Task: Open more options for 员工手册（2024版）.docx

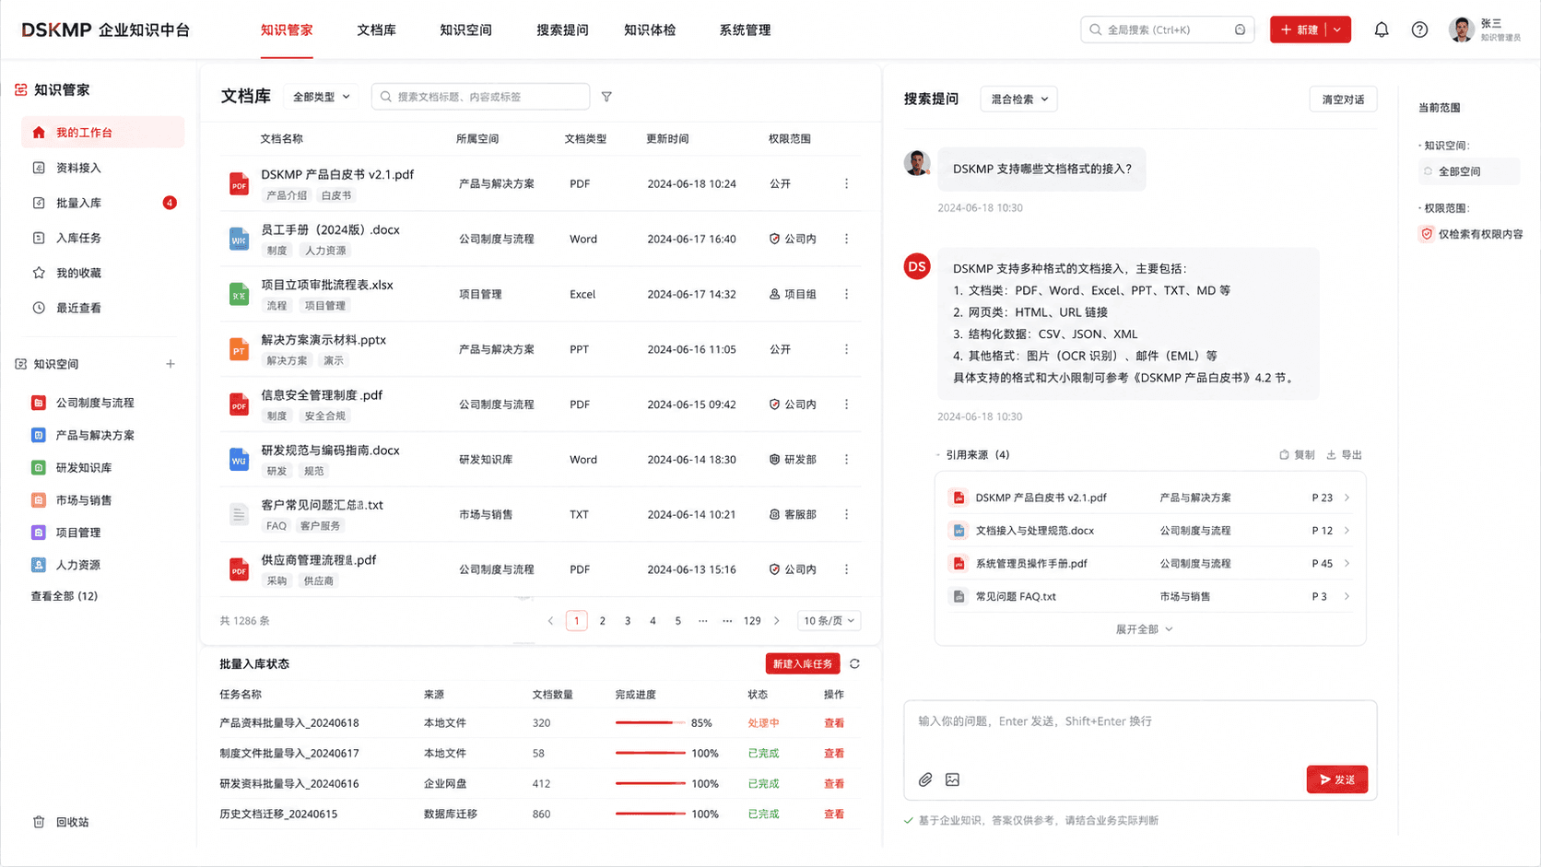Action: click(846, 239)
